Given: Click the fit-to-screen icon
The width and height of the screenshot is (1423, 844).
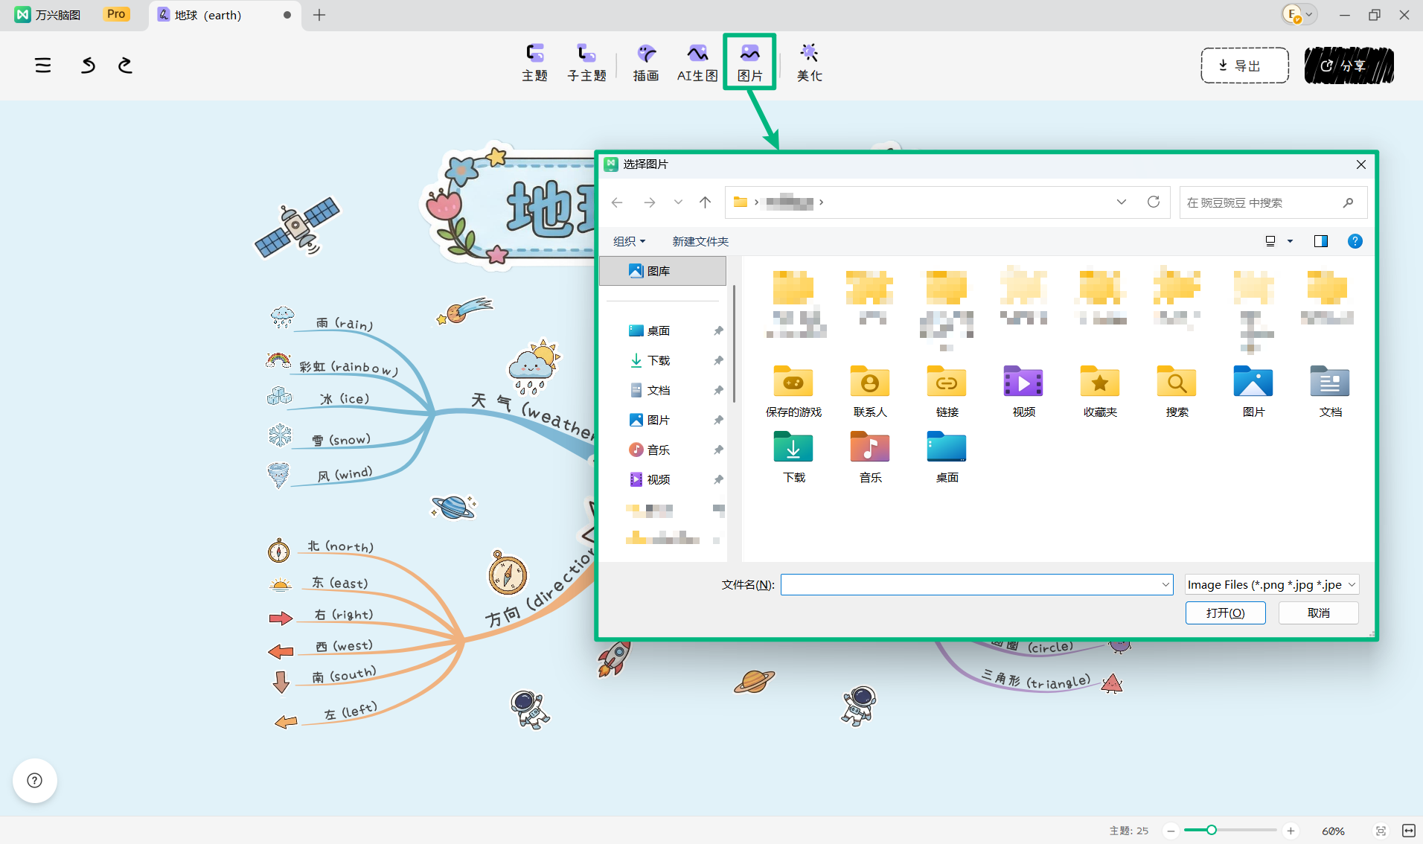Looking at the screenshot, I should click(1381, 831).
